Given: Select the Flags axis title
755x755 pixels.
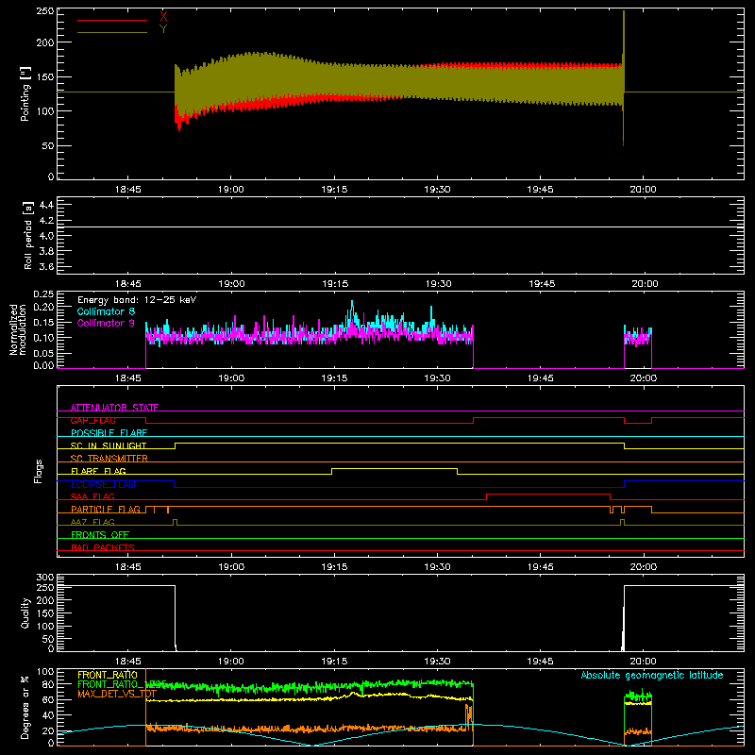Looking at the screenshot, I should tap(38, 471).
